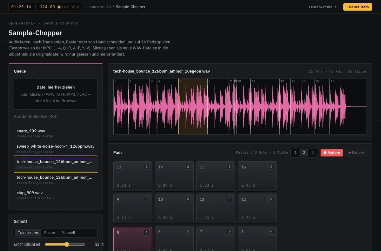Click the Pattern: 0 Hits · 2 Takte status
Viewport: 381px width, 251px height.
click(x=262, y=153)
